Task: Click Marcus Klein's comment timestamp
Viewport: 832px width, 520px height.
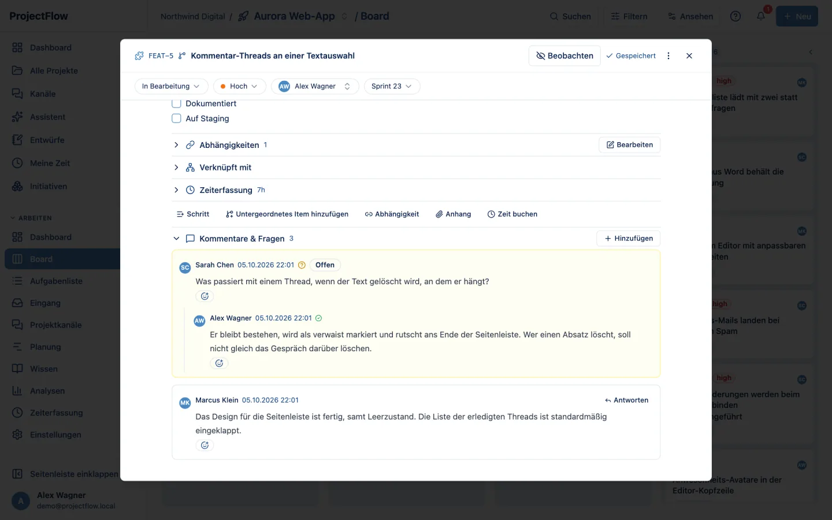Action: (270, 400)
